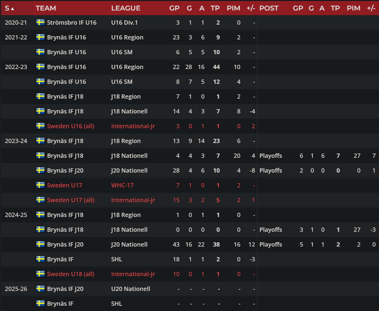This screenshot has width=379, height=311.
Task: Click the POST column header
Action: click(269, 8)
